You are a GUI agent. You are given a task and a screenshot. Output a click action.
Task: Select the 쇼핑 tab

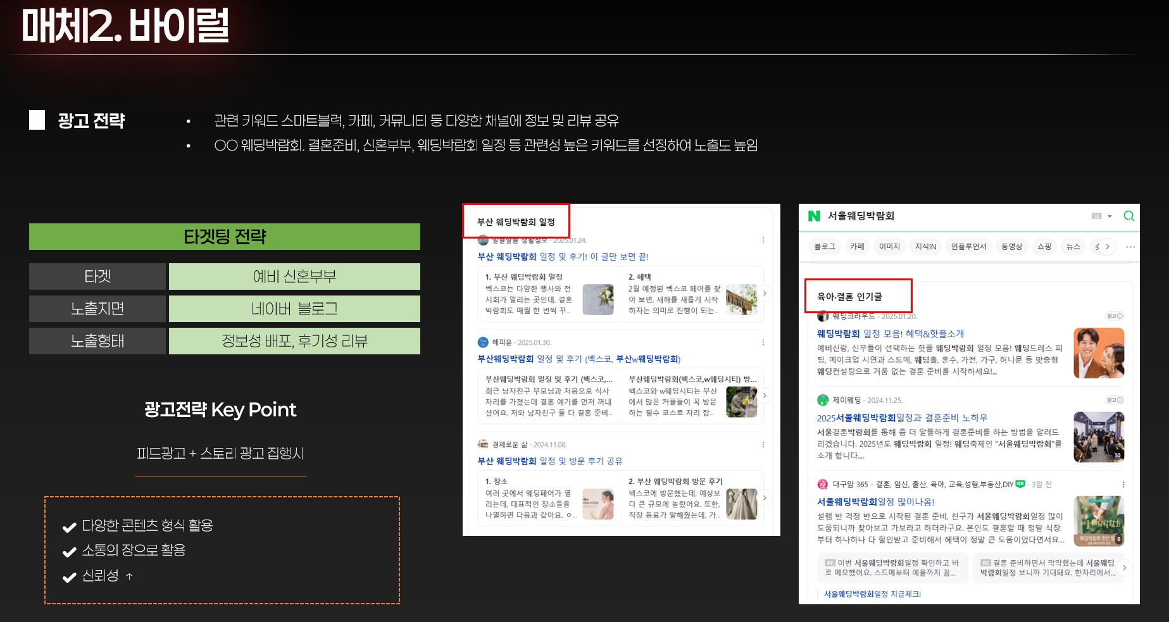pos(1044,247)
